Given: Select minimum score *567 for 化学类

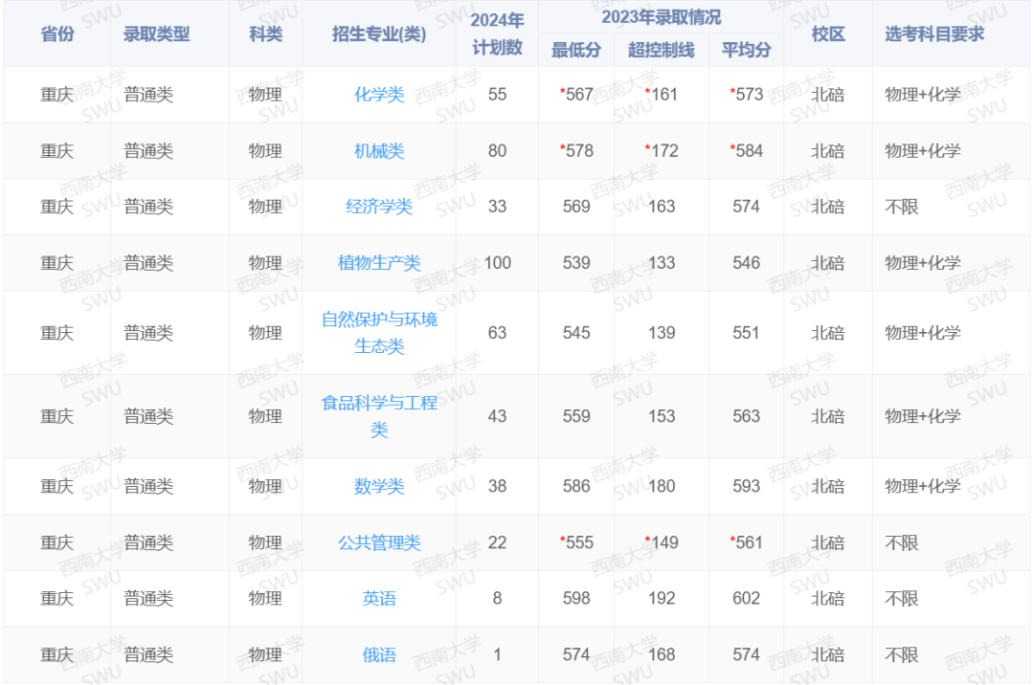Looking at the screenshot, I should tap(576, 95).
